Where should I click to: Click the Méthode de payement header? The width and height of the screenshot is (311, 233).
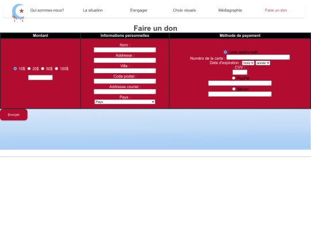click(x=240, y=36)
